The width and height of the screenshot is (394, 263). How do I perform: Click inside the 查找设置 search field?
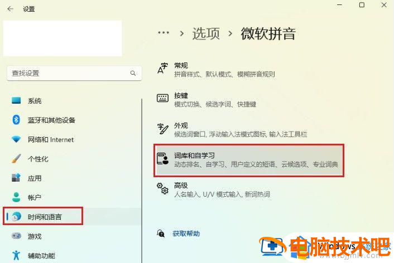tap(74, 73)
